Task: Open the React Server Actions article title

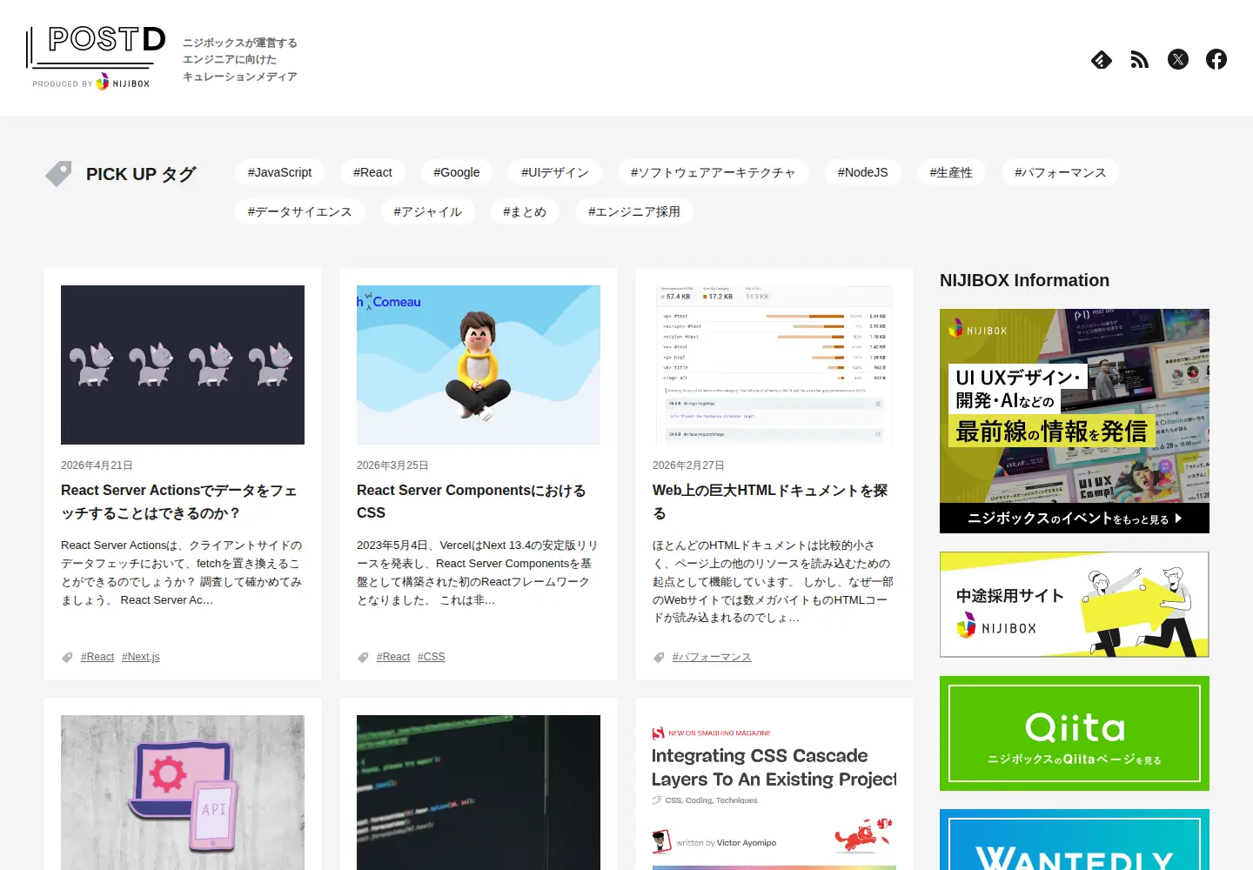Action: (x=179, y=502)
